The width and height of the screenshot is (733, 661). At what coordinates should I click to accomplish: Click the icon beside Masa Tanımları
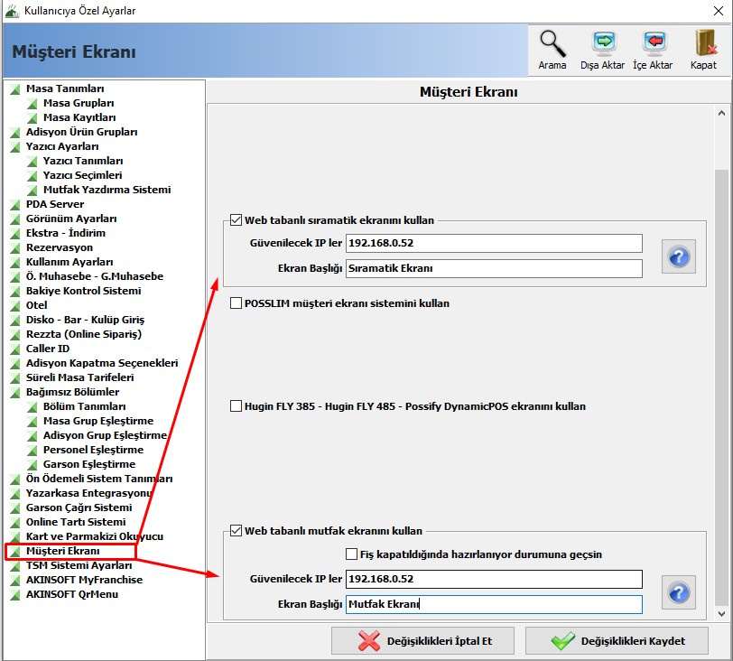pyautogui.click(x=15, y=88)
